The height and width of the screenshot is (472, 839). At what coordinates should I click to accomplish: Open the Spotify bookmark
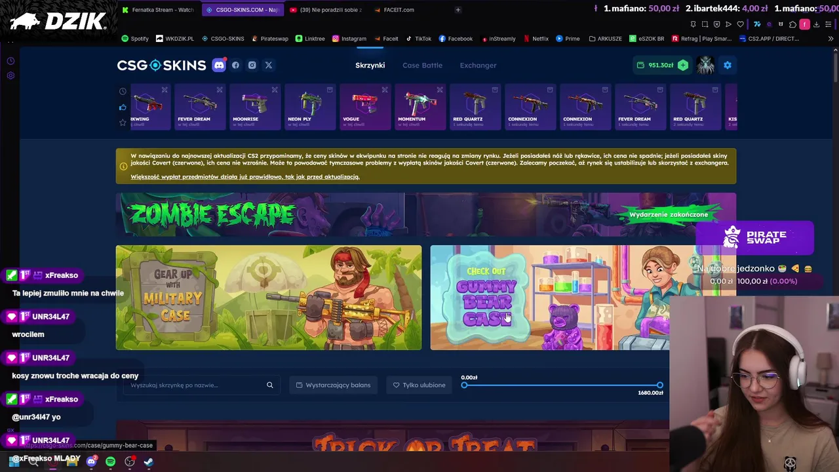[135, 39]
